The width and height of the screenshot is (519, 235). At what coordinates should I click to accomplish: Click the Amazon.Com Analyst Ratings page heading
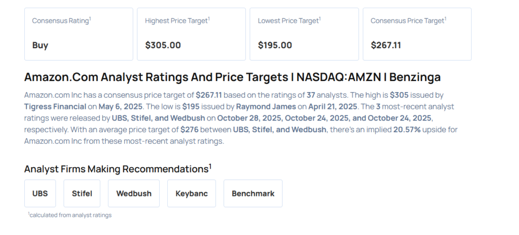(x=232, y=77)
